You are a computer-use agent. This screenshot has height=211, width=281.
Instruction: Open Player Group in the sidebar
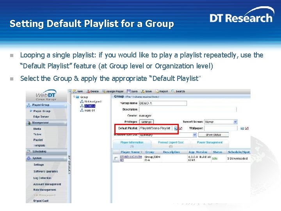pos(42,111)
